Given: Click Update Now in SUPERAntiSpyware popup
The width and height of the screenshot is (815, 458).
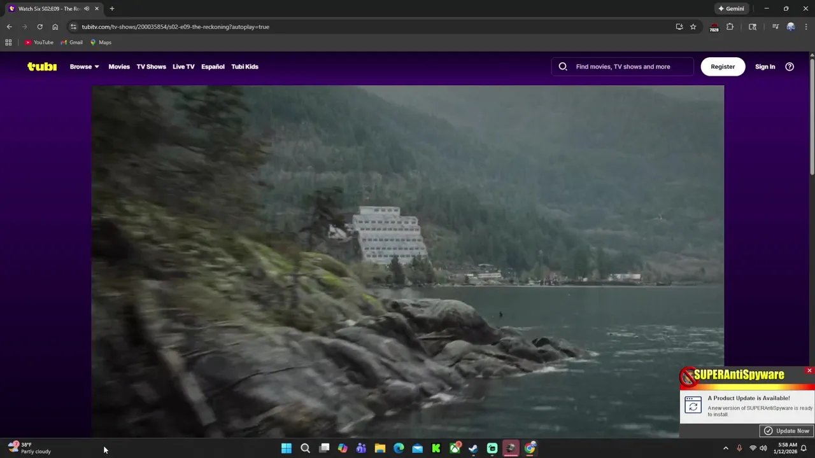Looking at the screenshot, I should [786, 431].
